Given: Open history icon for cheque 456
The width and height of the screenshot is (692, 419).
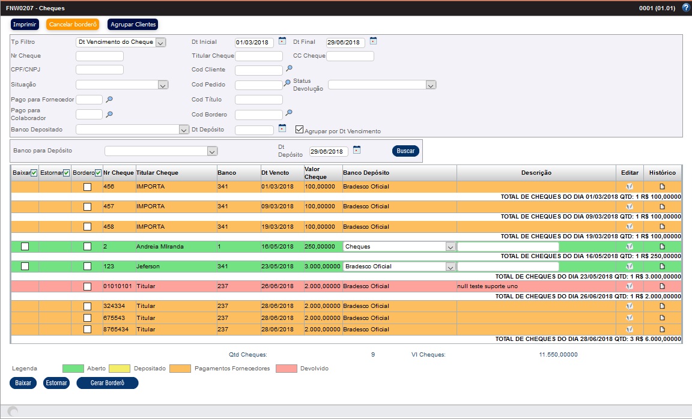Looking at the screenshot, I should pos(663,187).
